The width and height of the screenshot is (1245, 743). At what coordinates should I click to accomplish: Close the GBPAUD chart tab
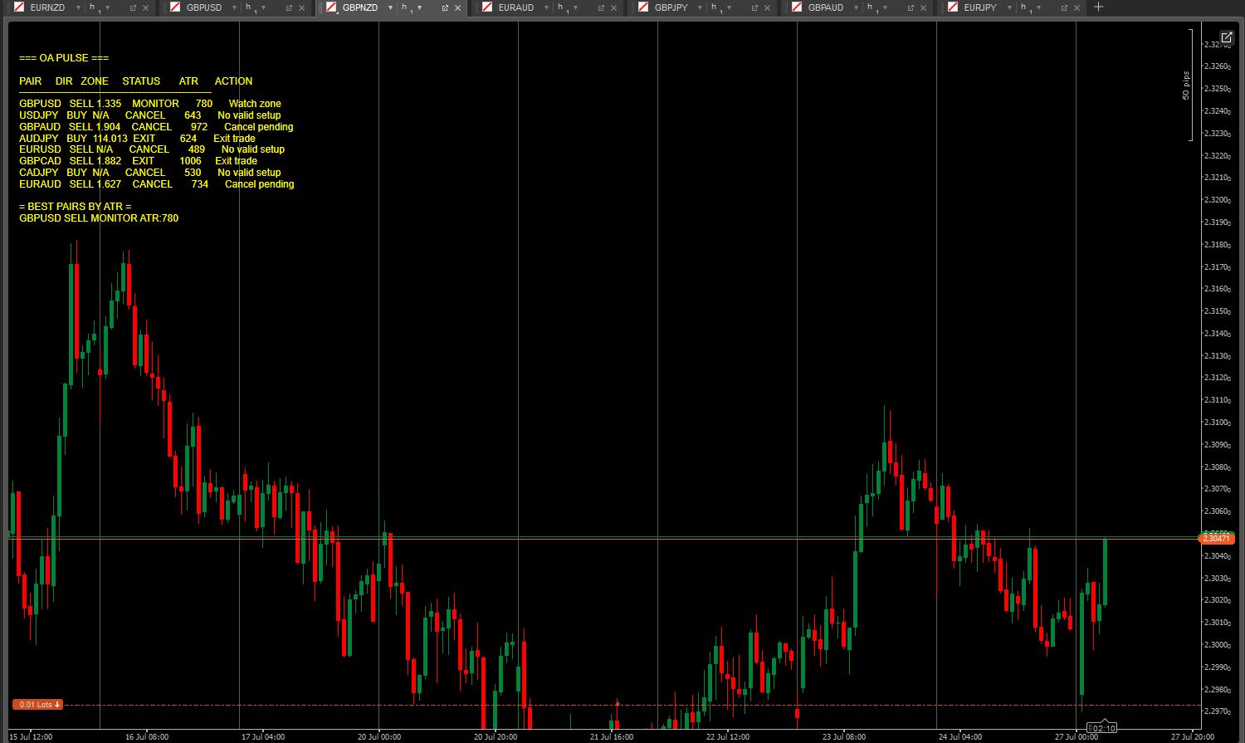pos(924,7)
